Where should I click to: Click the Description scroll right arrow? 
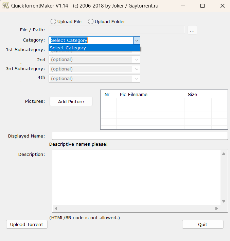click(x=216, y=208)
